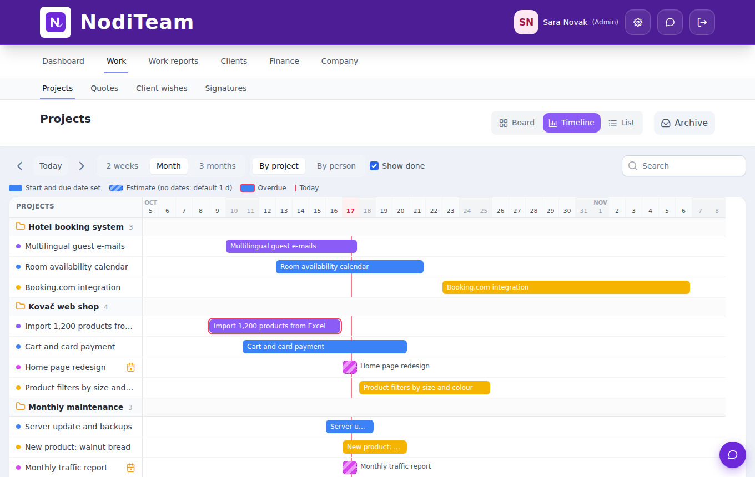755x477 pixels.
Task: Log out using the exit icon
Action: tap(702, 22)
